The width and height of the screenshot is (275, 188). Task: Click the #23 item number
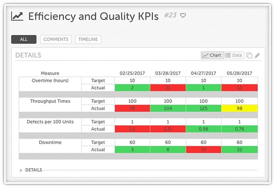pyautogui.click(x=170, y=15)
